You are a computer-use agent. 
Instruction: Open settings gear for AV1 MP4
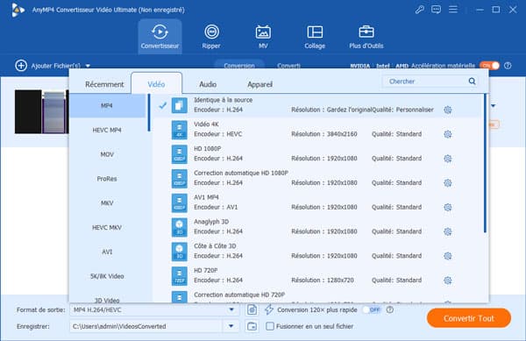coord(447,207)
